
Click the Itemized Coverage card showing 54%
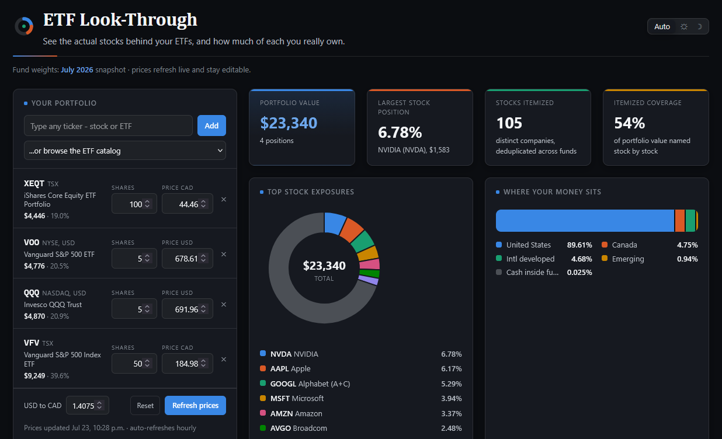pos(656,127)
